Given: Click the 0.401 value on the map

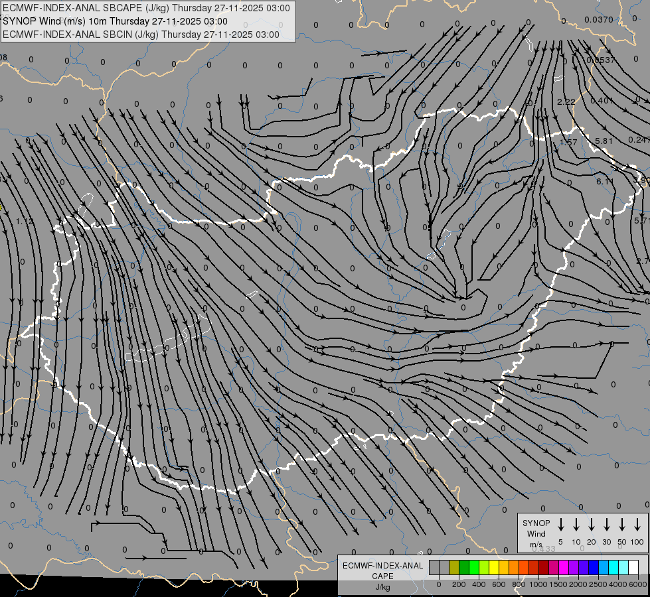Looking at the screenshot, I should click(602, 101).
